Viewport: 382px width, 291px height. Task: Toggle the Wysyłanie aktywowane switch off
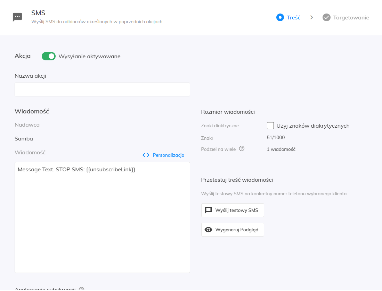tap(49, 56)
